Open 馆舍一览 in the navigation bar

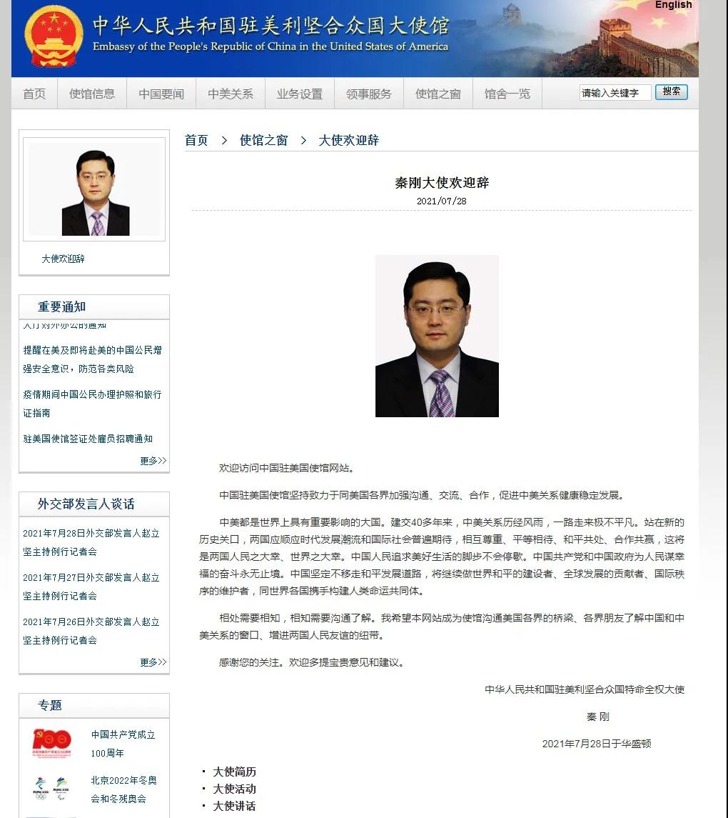pos(507,94)
